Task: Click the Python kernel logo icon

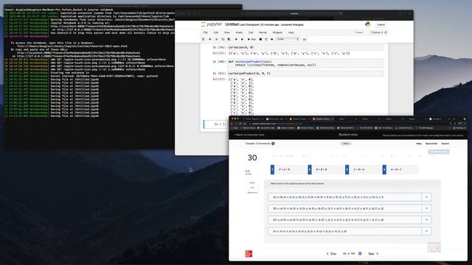Action: pos(368,24)
